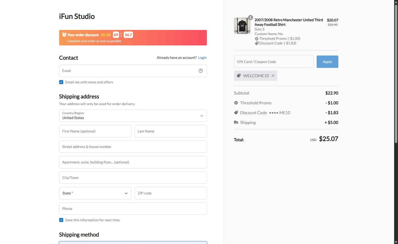Click the scrollbar down arrow
Screen dimensions: 398x244
[396, 242]
